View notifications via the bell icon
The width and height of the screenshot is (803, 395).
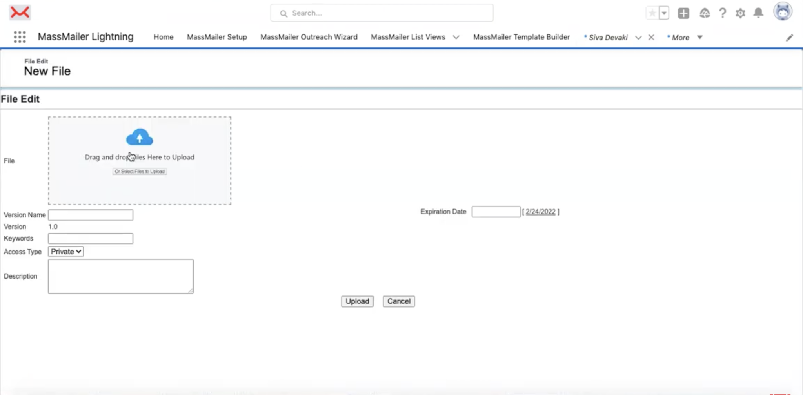758,13
